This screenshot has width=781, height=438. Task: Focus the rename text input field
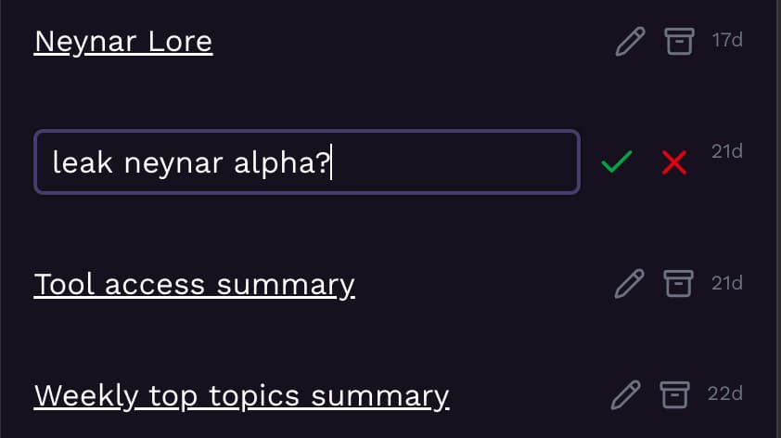(306, 162)
